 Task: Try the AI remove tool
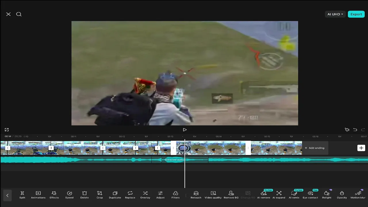[x=264, y=195]
